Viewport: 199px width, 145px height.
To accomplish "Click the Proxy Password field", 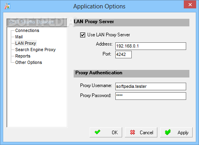I will pyautogui.click(x=151, y=96).
